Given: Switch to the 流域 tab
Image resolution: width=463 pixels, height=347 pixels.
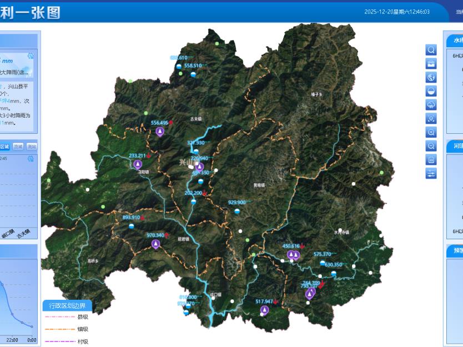Looking at the screenshot, I should (18, 147).
